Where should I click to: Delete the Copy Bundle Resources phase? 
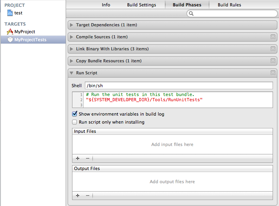(273, 61)
